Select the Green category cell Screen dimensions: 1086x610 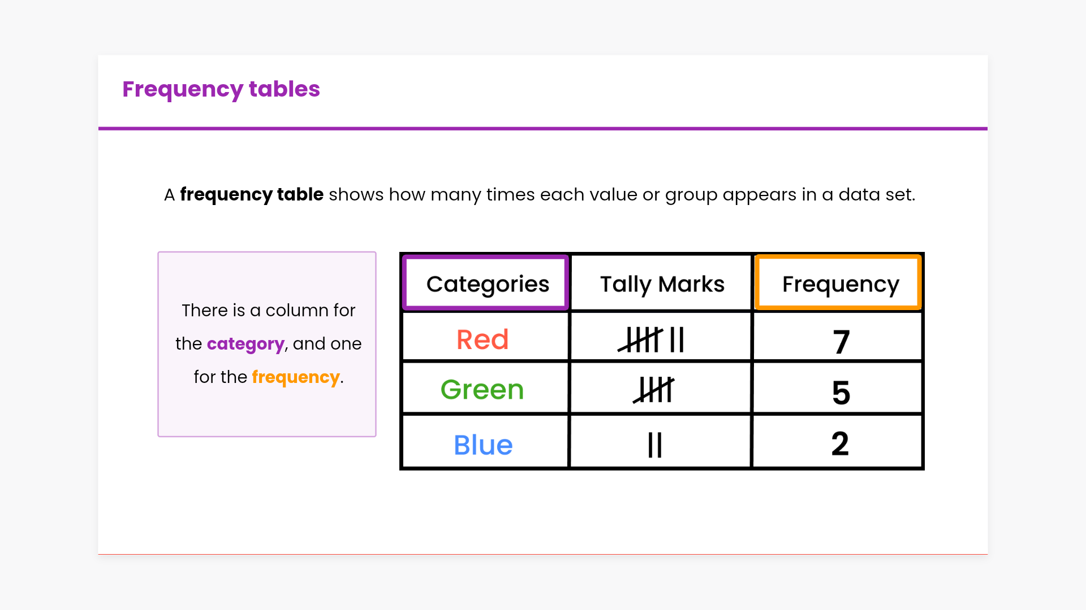482,390
